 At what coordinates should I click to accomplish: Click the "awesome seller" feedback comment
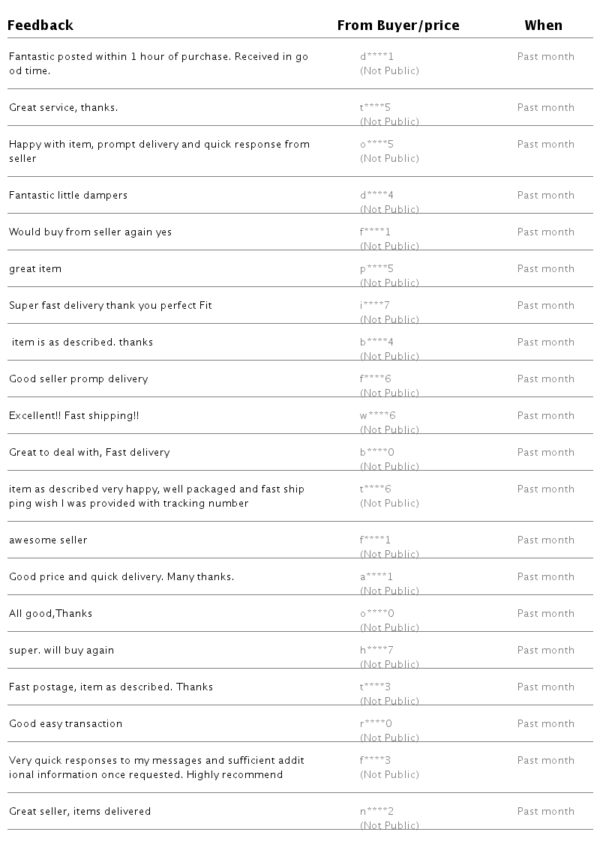tap(48, 540)
